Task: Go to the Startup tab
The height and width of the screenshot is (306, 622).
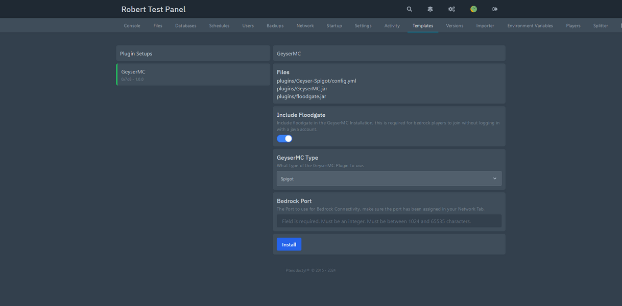Action: pyautogui.click(x=334, y=25)
